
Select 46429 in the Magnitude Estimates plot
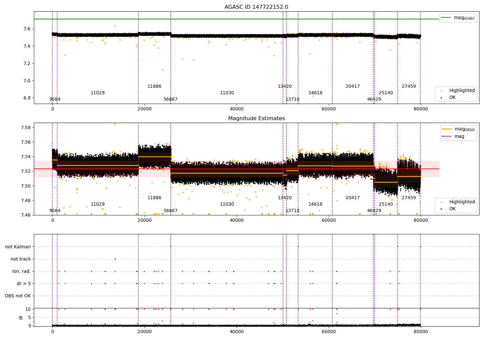click(x=374, y=211)
